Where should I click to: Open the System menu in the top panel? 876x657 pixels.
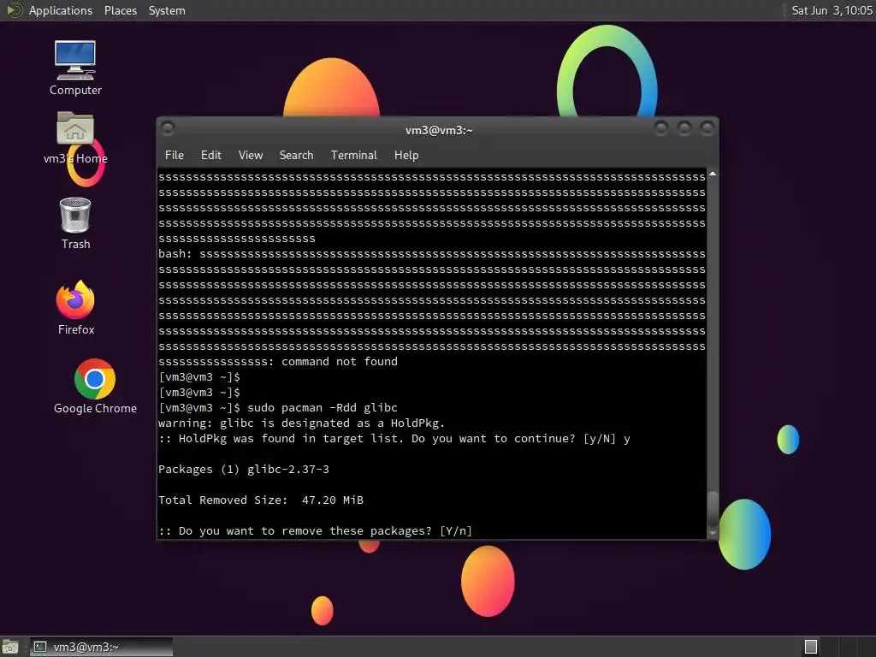point(167,10)
